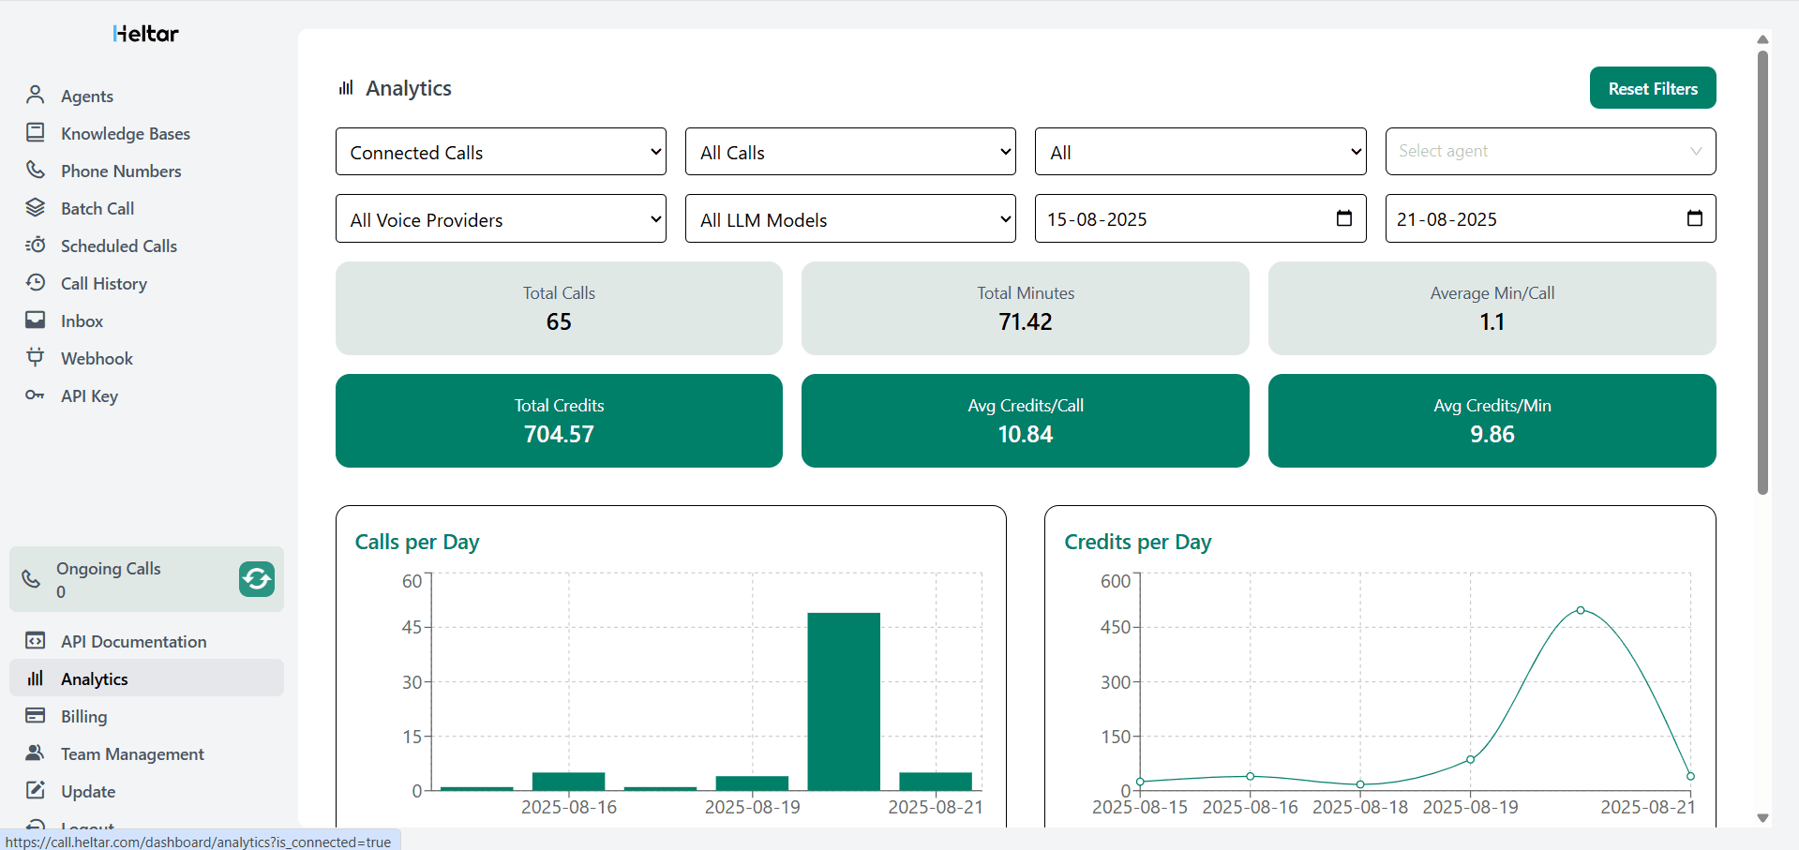Open the All Voice Providers dropdown

501,219
